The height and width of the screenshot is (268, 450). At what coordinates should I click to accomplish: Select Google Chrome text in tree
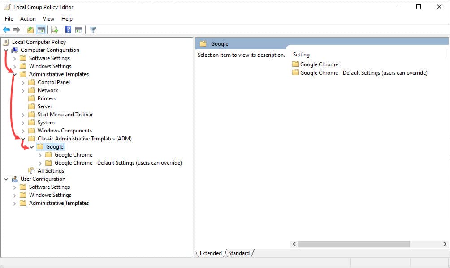pos(74,155)
